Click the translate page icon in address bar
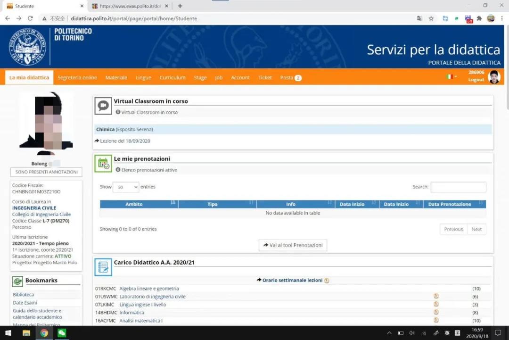This screenshot has width=509, height=340. [419, 18]
